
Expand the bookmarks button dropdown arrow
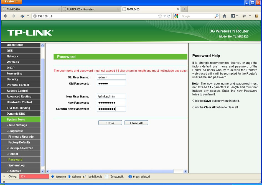(237, 16)
